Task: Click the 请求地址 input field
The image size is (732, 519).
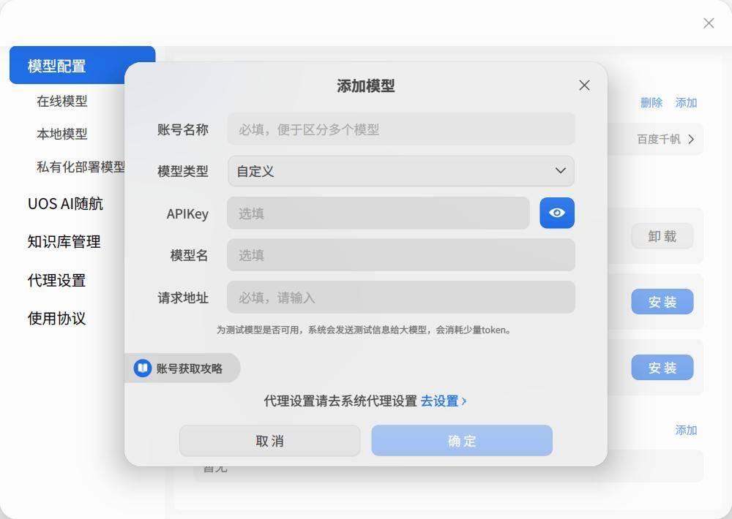Action: [x=401, y=297]
